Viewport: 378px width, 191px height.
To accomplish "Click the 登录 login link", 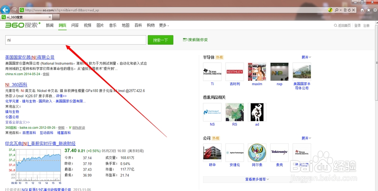I will (x=358, y=26).
